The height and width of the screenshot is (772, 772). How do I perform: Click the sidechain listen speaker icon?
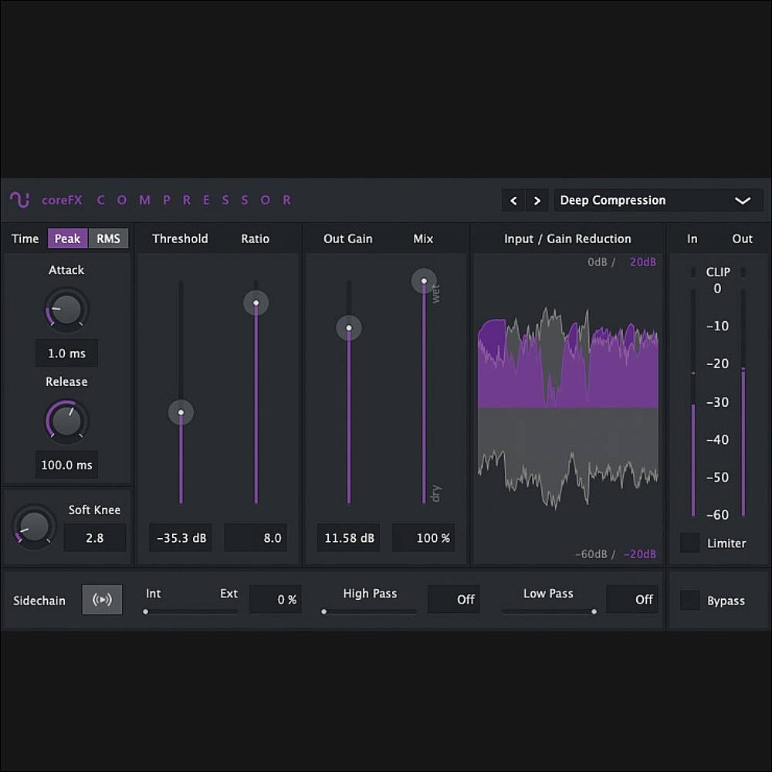(x=102, y=600)
